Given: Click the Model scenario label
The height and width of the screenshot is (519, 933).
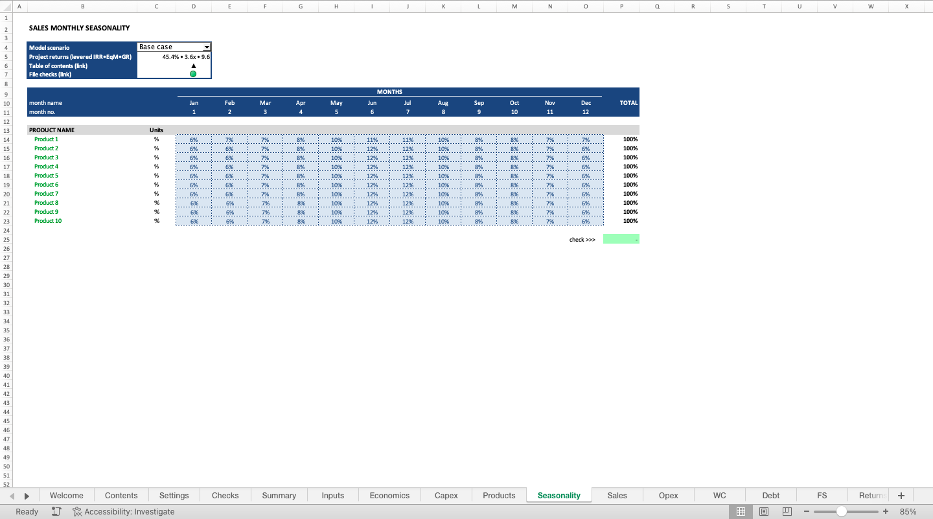Looking at the screenshot, I should coord(49,48).
